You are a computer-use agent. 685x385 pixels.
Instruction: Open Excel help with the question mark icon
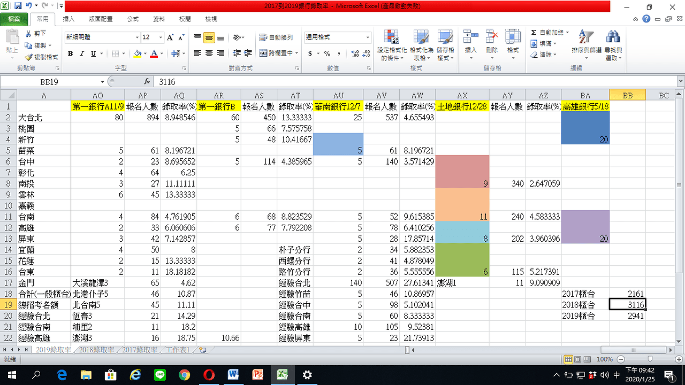pos(646,19)
